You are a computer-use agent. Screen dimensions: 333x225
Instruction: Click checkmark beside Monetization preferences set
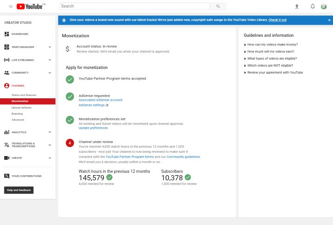pyautogui.click(x=70, y=120)
